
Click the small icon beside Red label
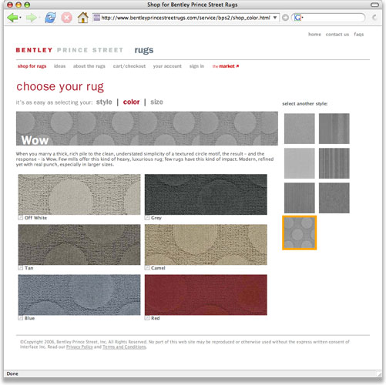point(147,318)
